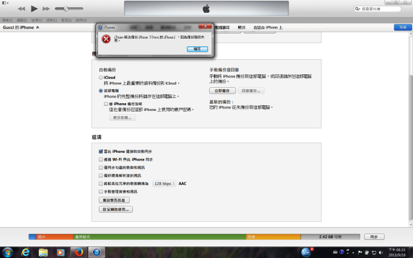Click the Restore Backup button
Viewport: 413px width, 258px height.
coord(251,90)
